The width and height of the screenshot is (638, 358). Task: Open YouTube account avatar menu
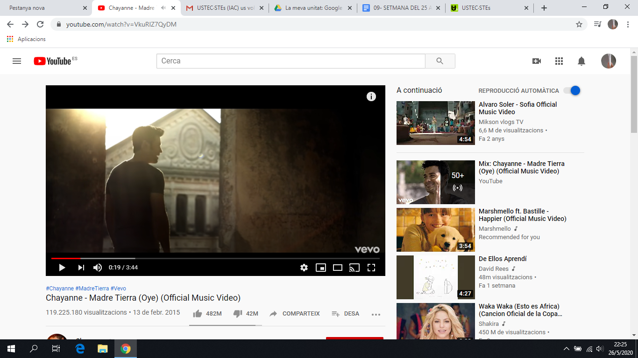click(x=609, y=61)
